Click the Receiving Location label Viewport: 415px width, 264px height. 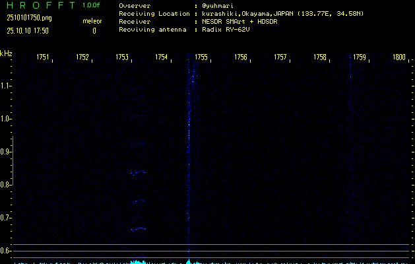point(154,13)
